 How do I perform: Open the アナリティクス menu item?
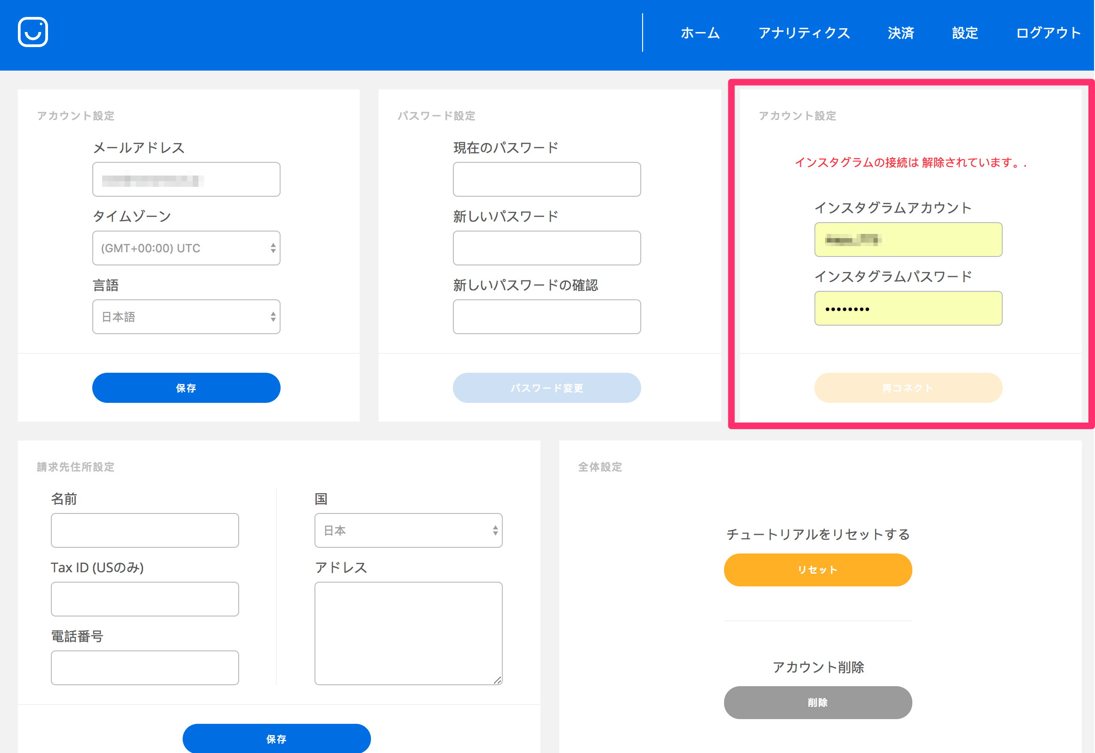(804, 33)
